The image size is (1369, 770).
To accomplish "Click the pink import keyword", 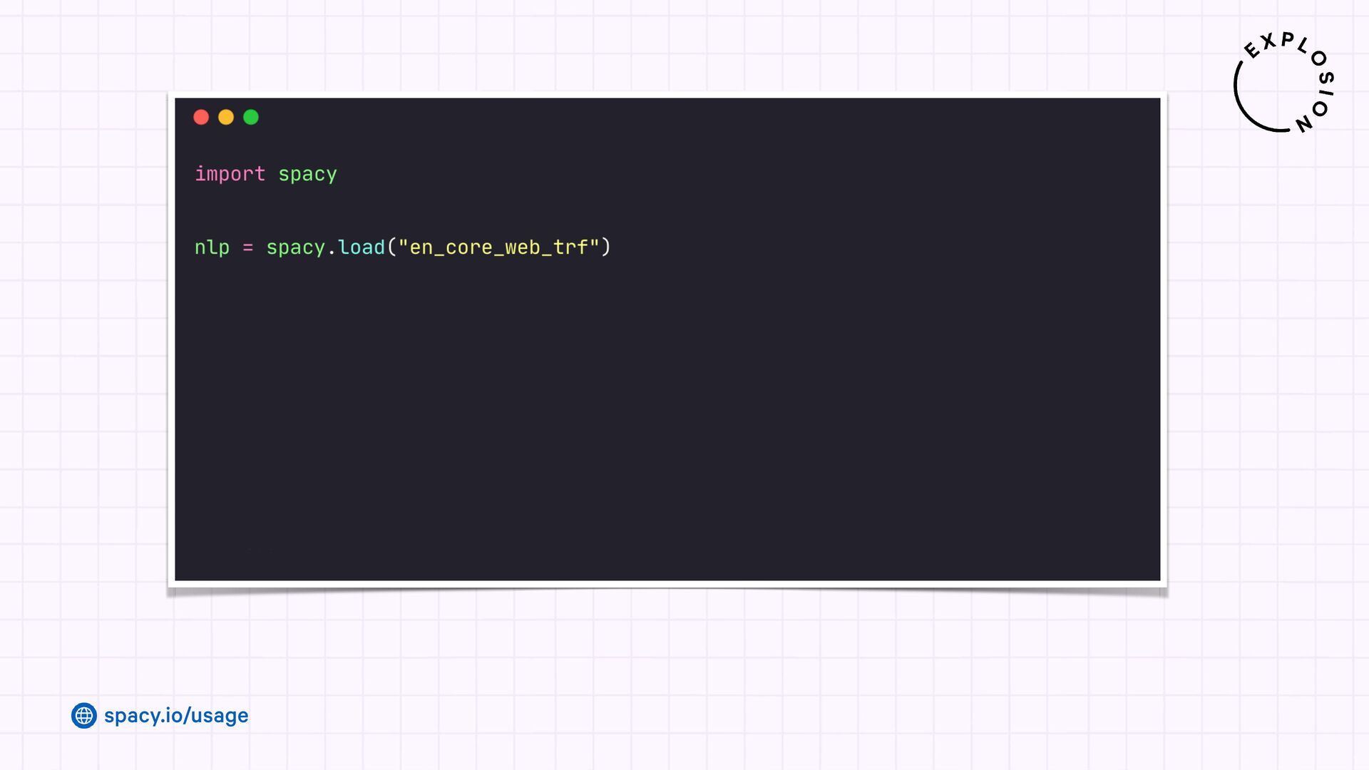I will (230, 174).
